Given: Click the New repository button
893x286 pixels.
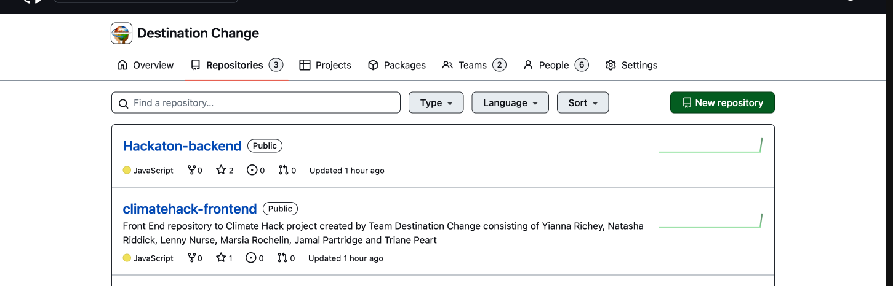Looking at the screenshot, I should (x=722, y=102).
